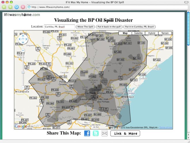Click the PR-364 marker near BR-153
The height and width of the screenshot is (143, 190).
click(50, 103)
